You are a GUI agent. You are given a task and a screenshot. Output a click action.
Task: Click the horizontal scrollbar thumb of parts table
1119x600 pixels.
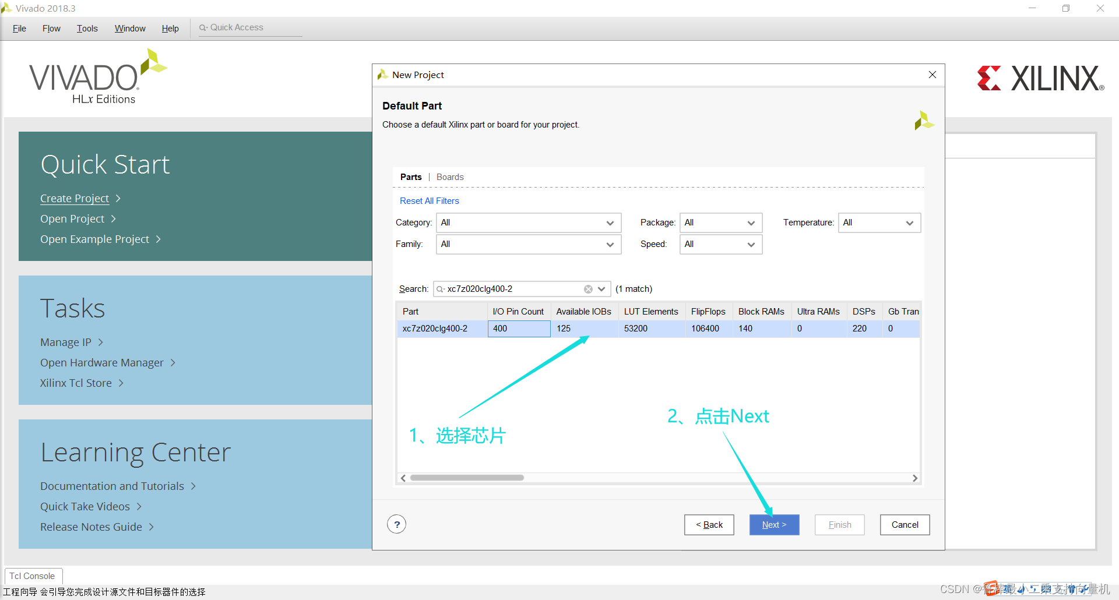click(467, 478)
